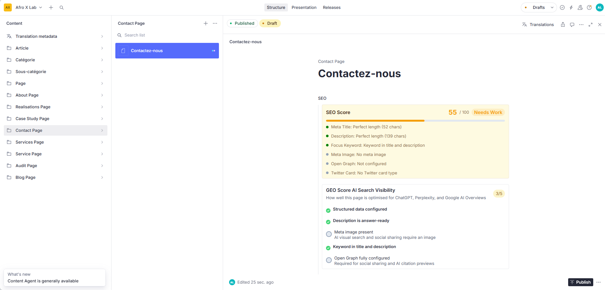The width and height of the screenshot is (605, 290).
Task: Open Contact Page list options menu
Action: coord(215,23)
